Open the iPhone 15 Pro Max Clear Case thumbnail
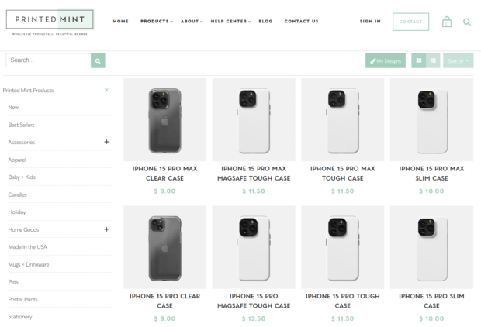Viewport: 481px width, 327px height. 164,119
